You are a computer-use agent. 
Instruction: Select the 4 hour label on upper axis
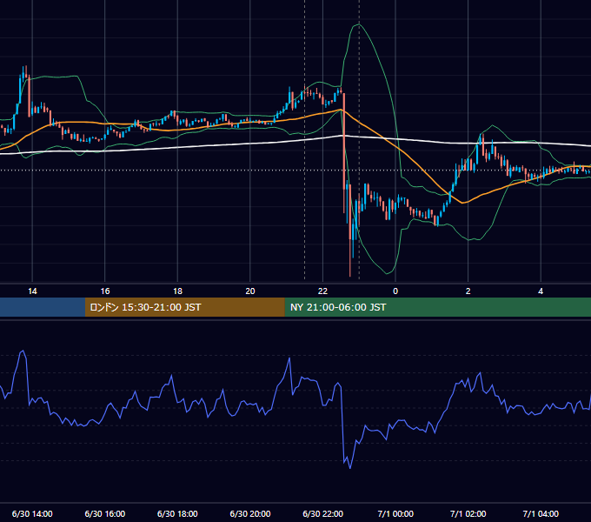[x=541, y=291]
